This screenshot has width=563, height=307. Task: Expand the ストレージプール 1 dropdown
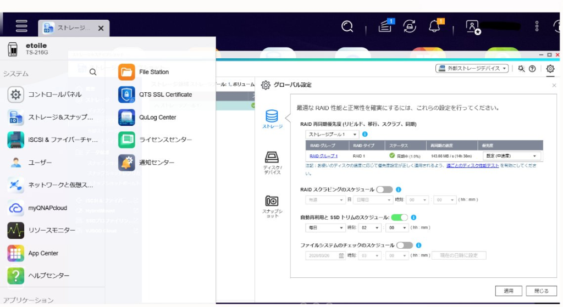[332, 134]
